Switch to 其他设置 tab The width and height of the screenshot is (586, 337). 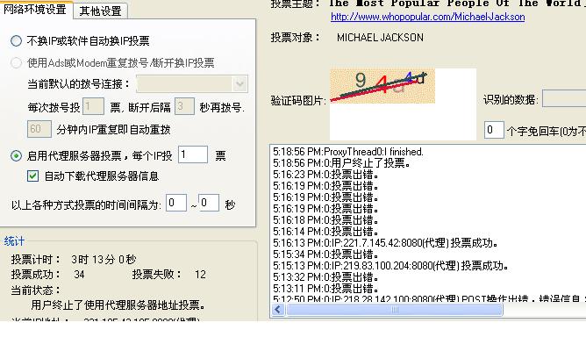(101, 11)
